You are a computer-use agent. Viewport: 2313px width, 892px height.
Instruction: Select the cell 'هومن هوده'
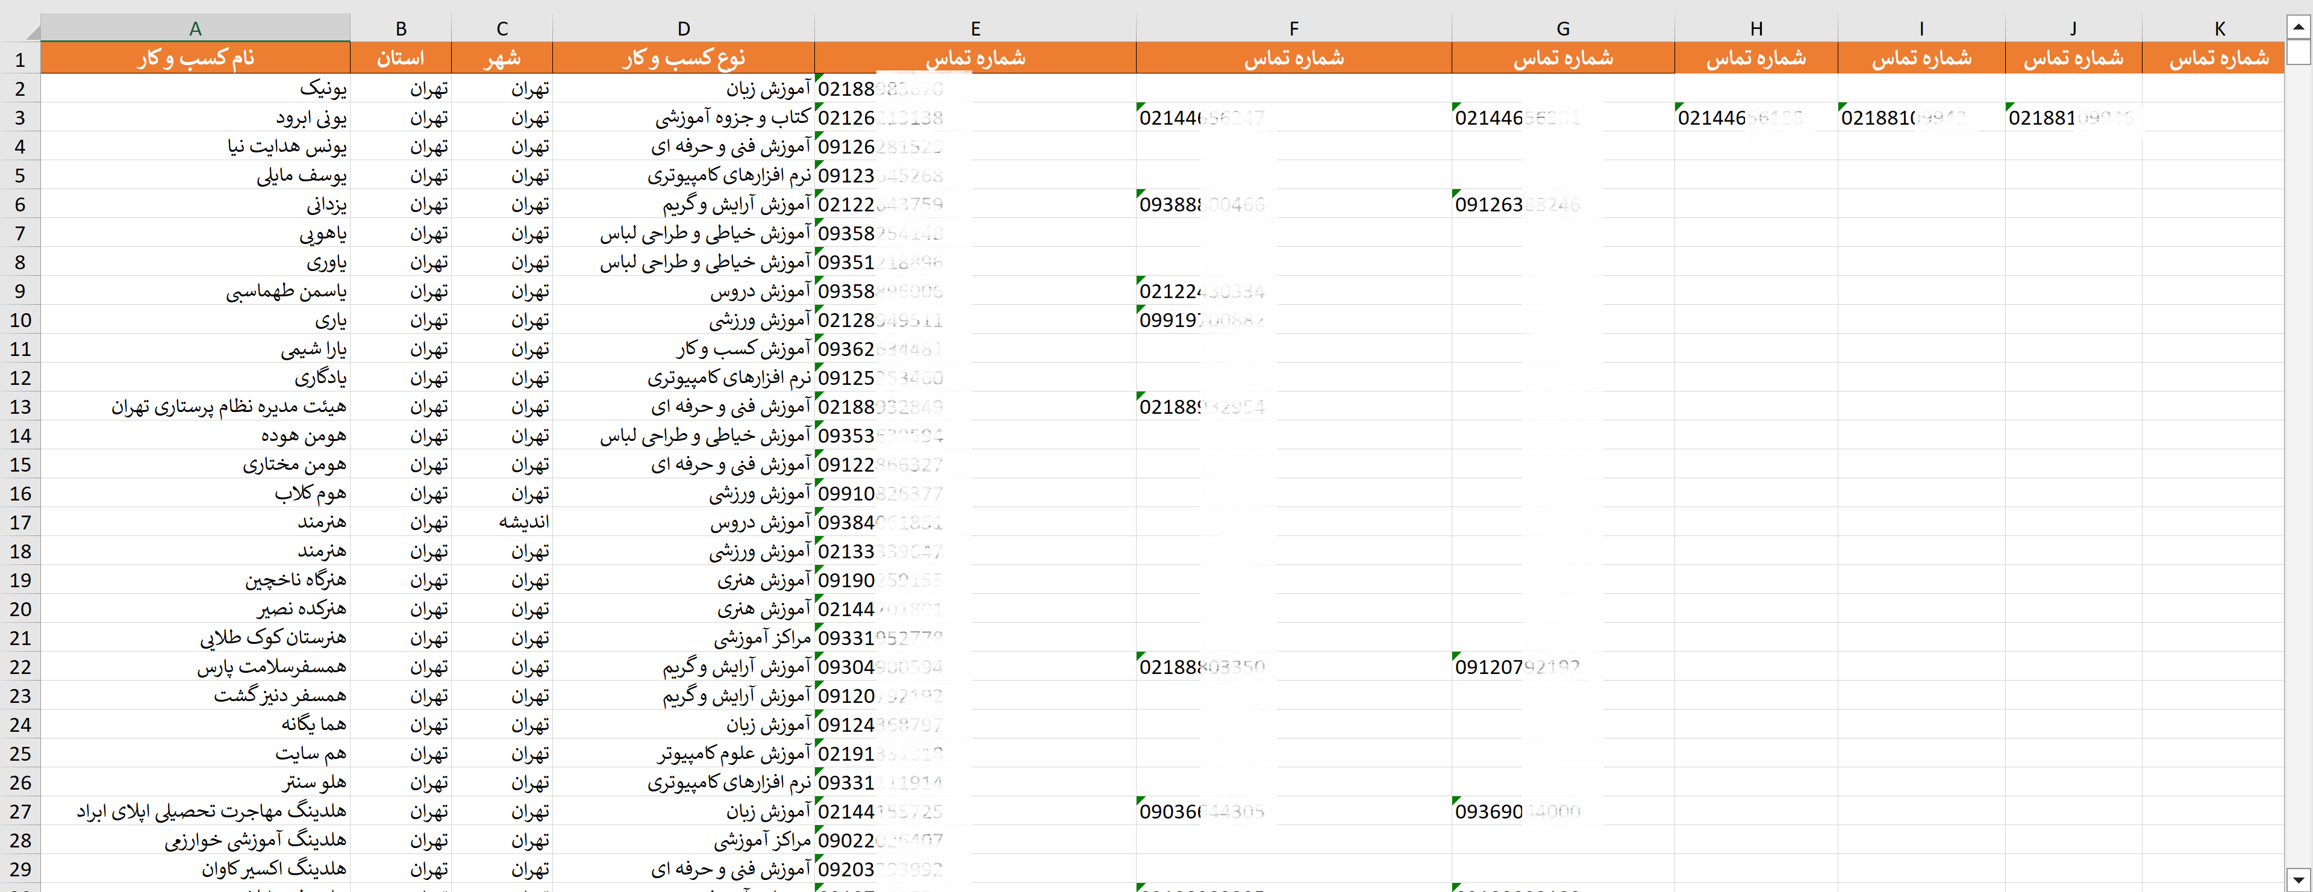[x=195, y=435]
